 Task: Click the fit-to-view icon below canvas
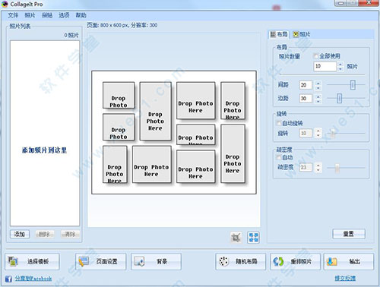[x=253, y=238]
